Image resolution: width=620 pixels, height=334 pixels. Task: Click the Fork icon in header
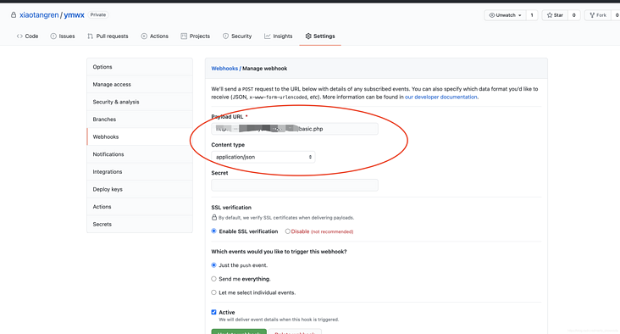point(592,15)
